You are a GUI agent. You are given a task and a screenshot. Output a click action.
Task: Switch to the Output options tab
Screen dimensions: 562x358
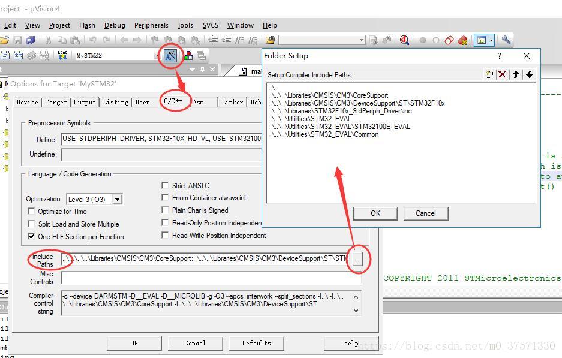(x=85, y=102)
